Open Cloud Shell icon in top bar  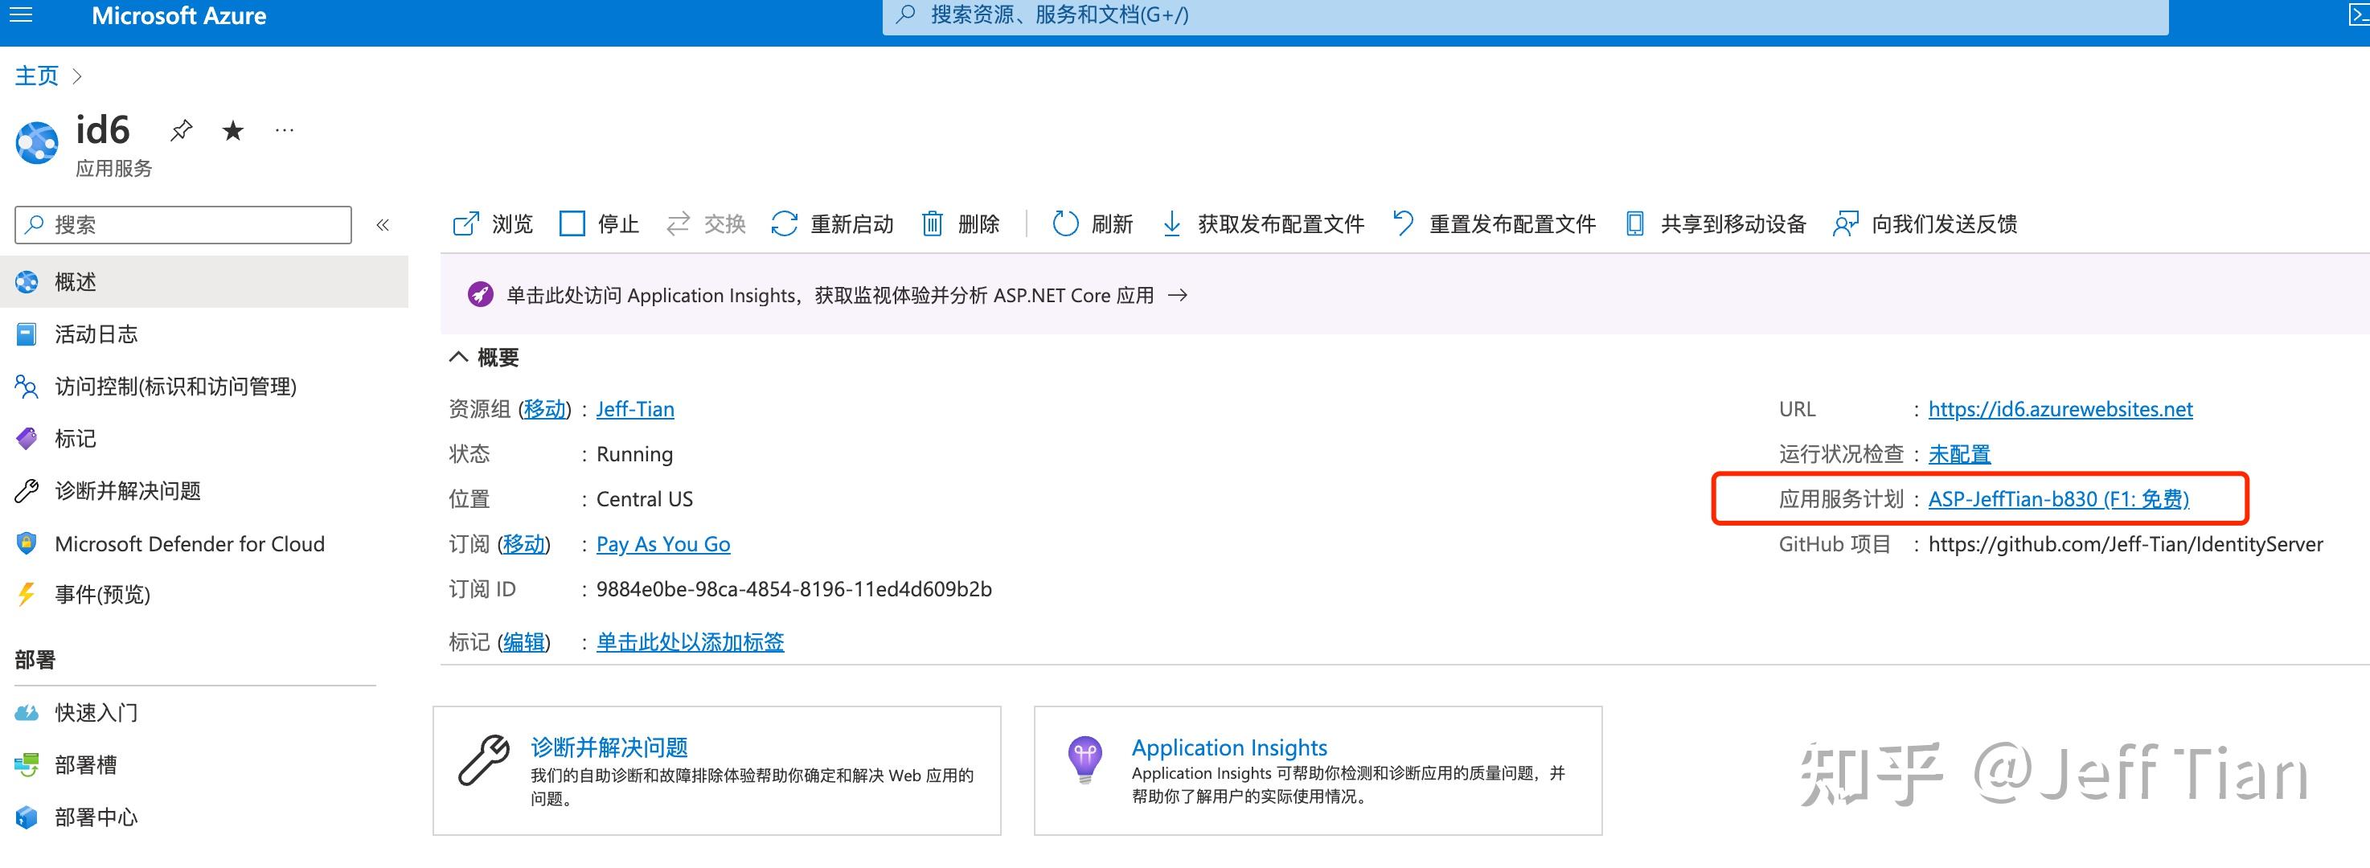click(2358, 15)
